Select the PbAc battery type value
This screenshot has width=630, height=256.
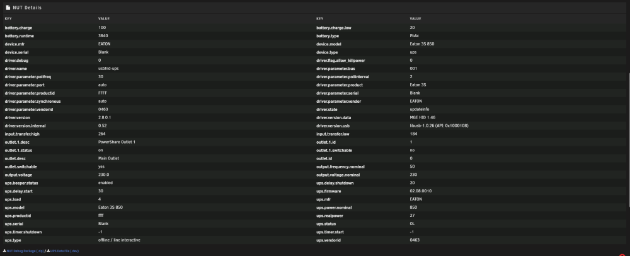pyautogui.click(x=415, y=36)
